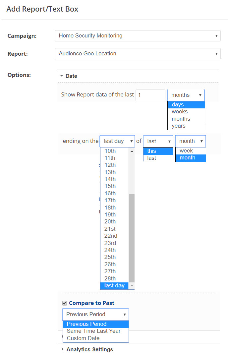Select '15th' in the day list
The width and height of the screenshot is (228, 354).
(x=110, y=186)
